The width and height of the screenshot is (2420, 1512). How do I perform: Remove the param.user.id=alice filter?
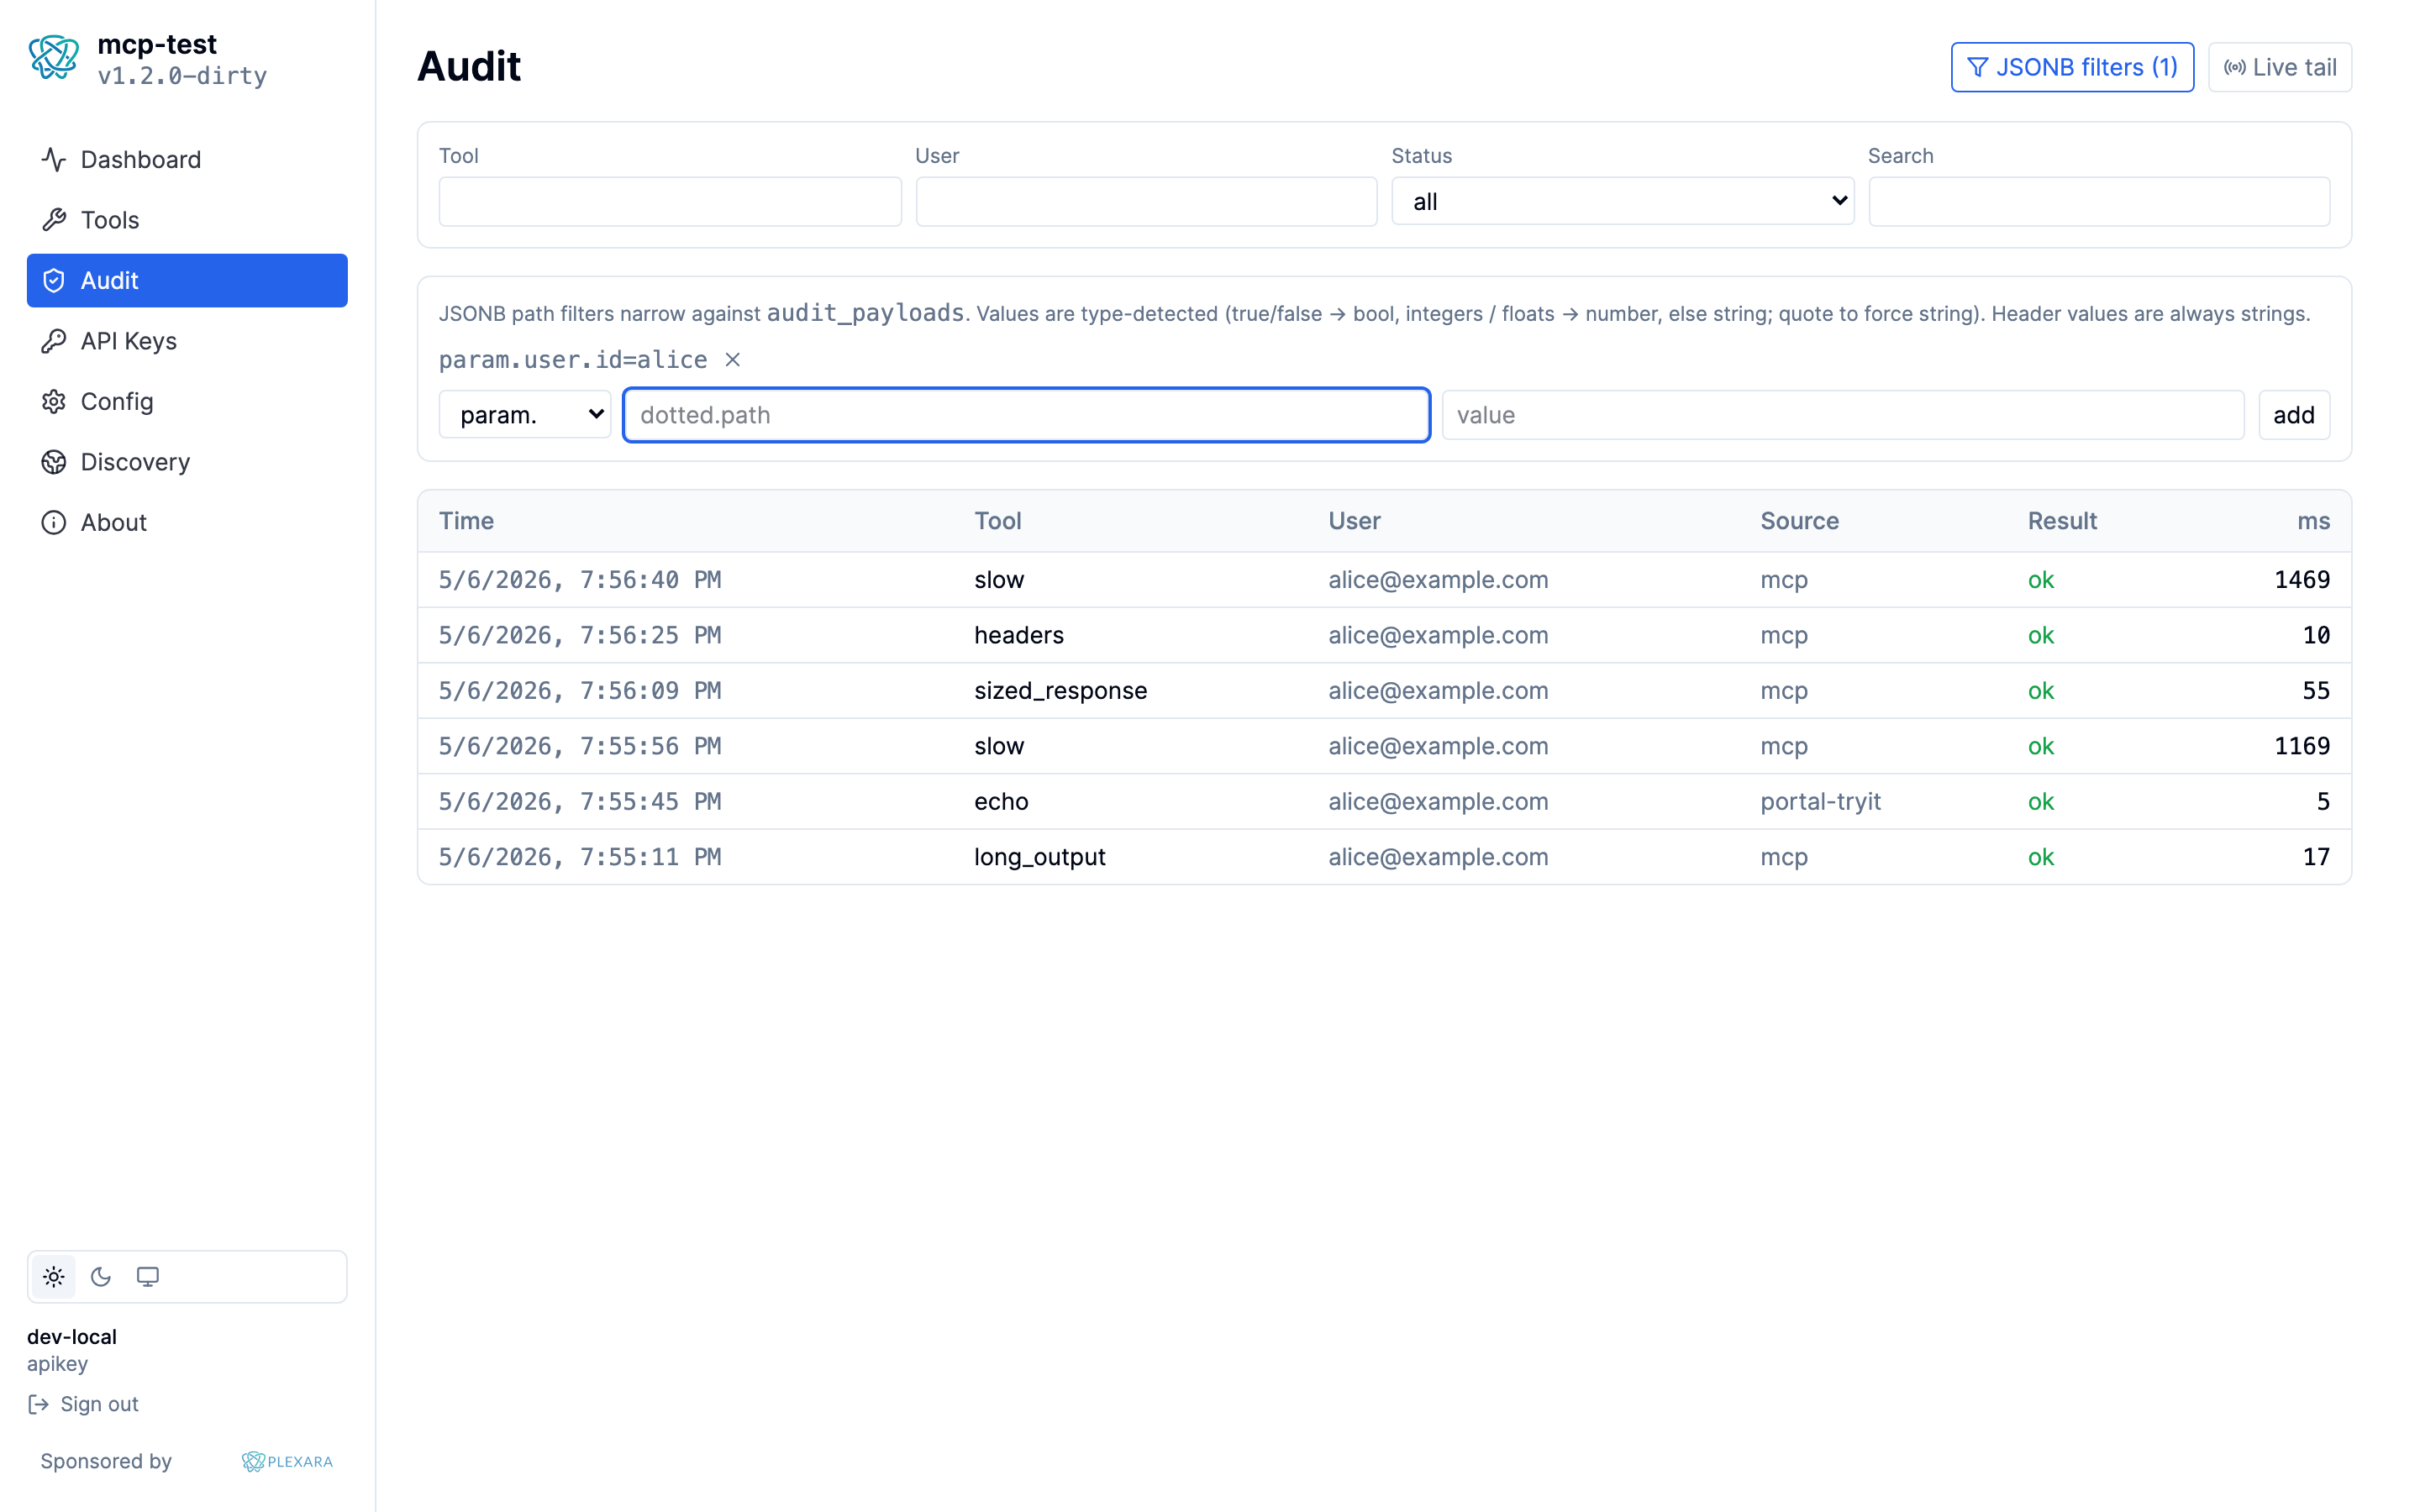[733, 360]
